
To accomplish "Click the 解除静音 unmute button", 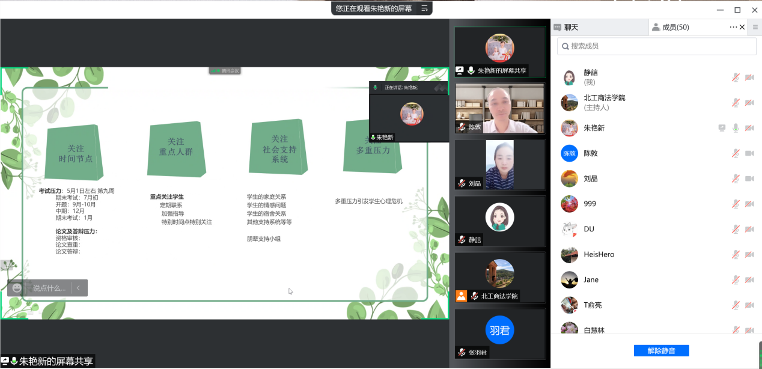I will (x=661, y=350).
